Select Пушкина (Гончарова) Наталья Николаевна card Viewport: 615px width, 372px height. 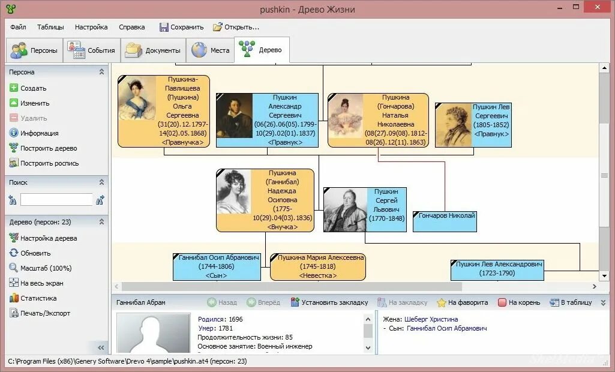378,120
